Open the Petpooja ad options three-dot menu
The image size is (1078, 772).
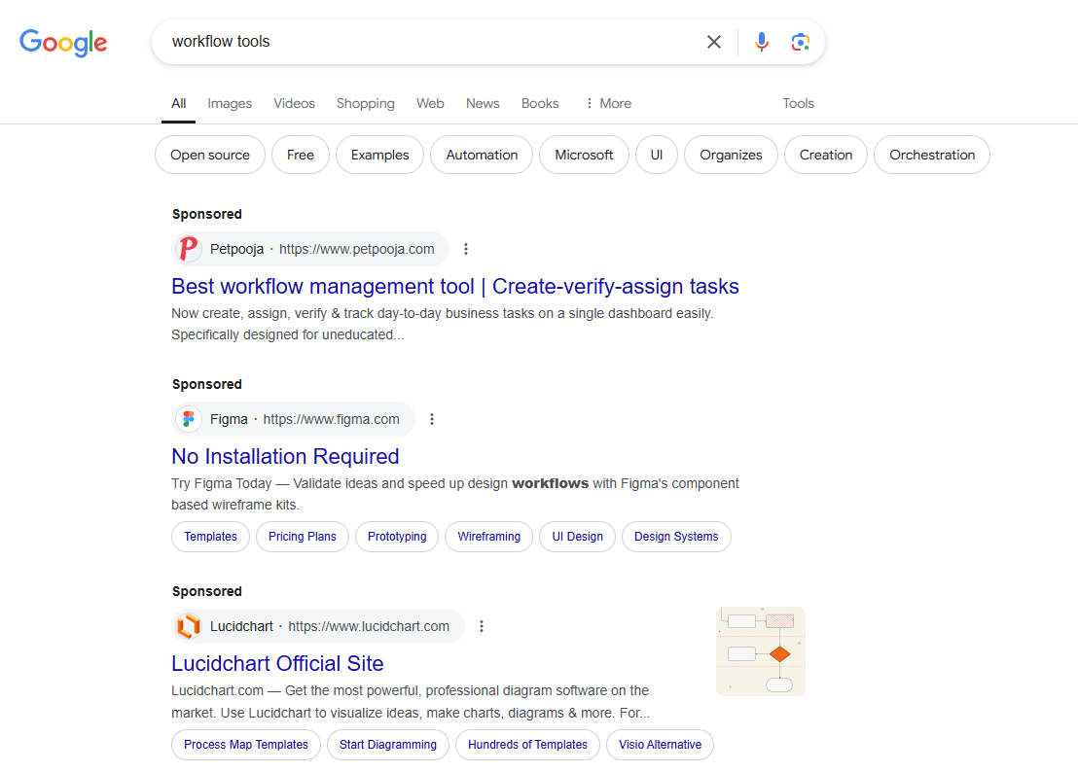tap(465, 249)
